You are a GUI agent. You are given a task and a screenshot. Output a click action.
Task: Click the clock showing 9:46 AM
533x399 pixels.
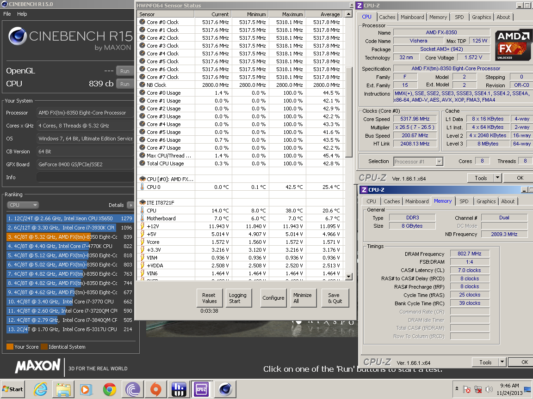pyautogui.click(x=509, y=386)
